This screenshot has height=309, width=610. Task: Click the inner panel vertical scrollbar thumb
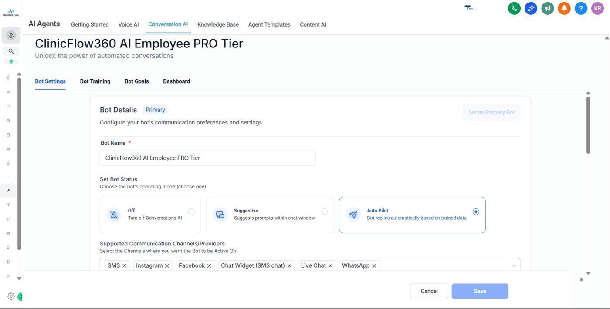tap(588, 125)
